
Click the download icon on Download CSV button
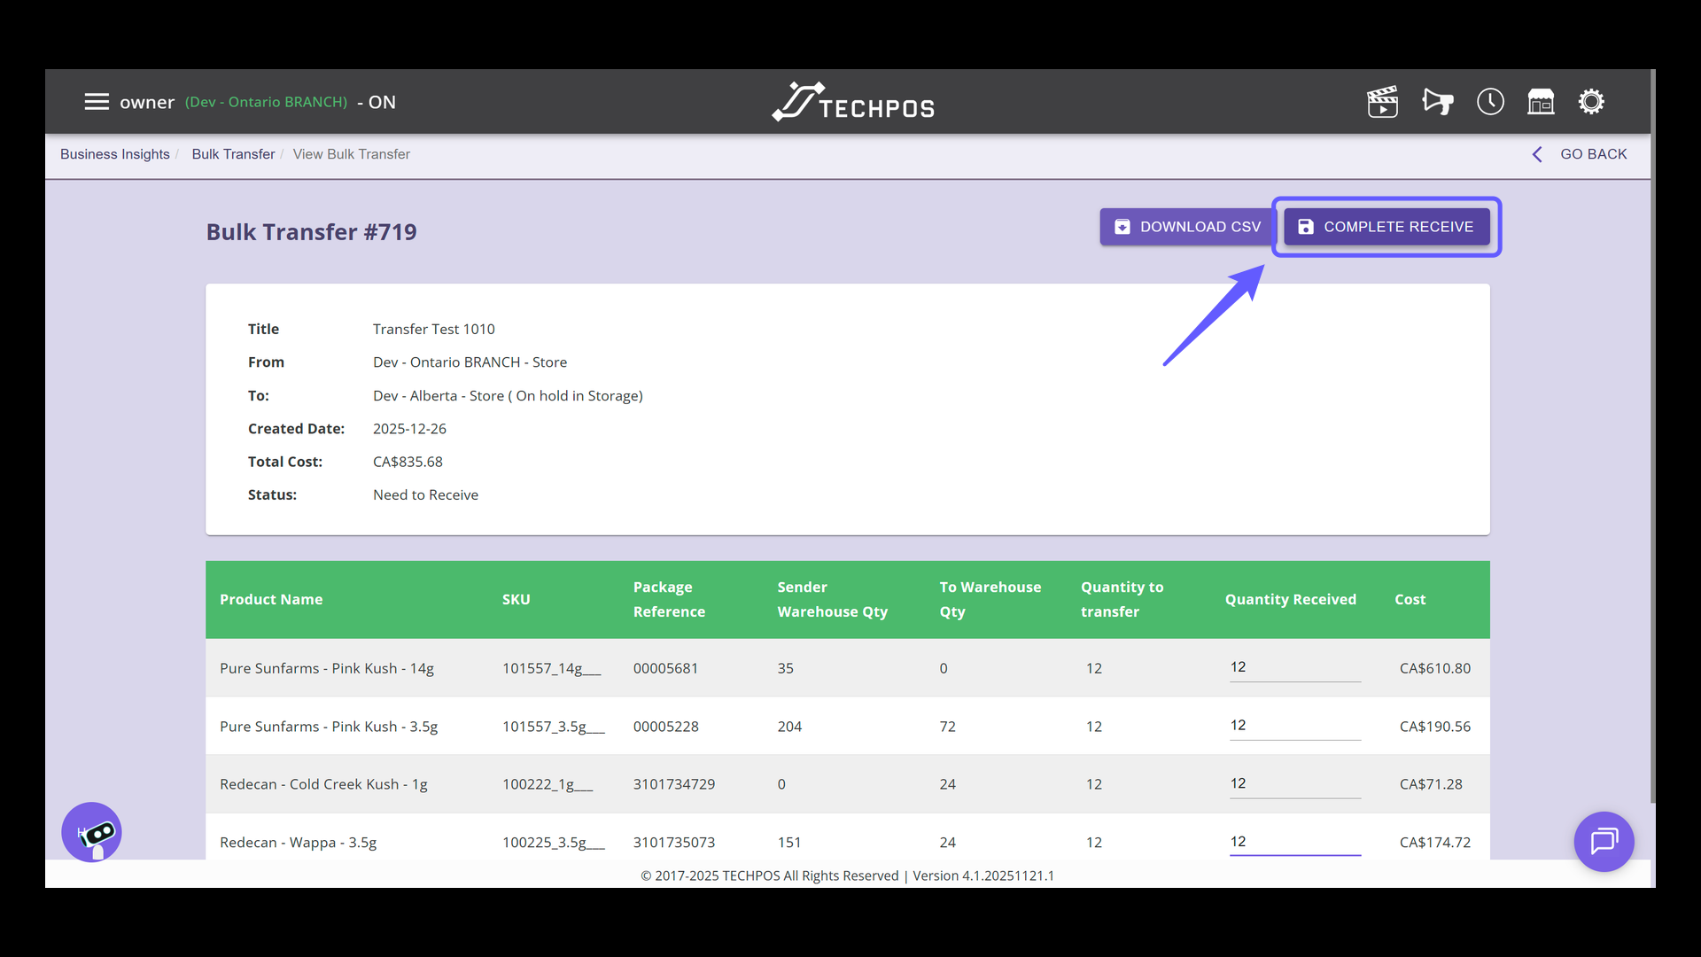1122,226
